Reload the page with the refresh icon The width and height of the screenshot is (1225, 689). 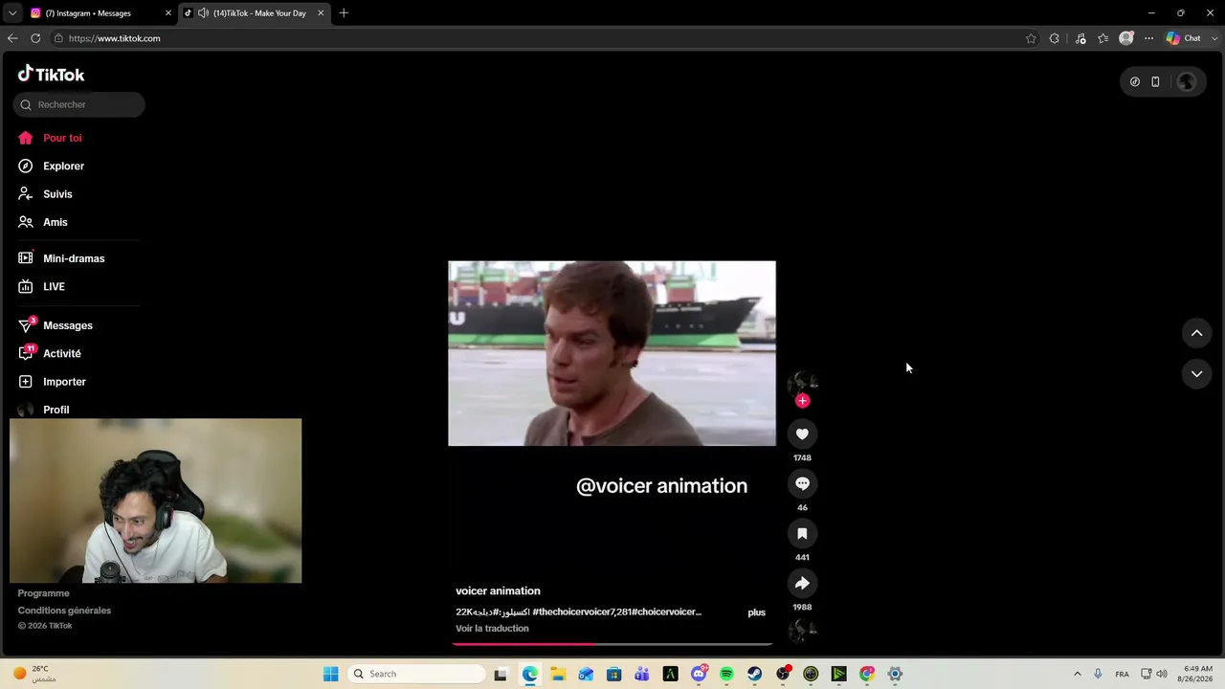point(35,38)
